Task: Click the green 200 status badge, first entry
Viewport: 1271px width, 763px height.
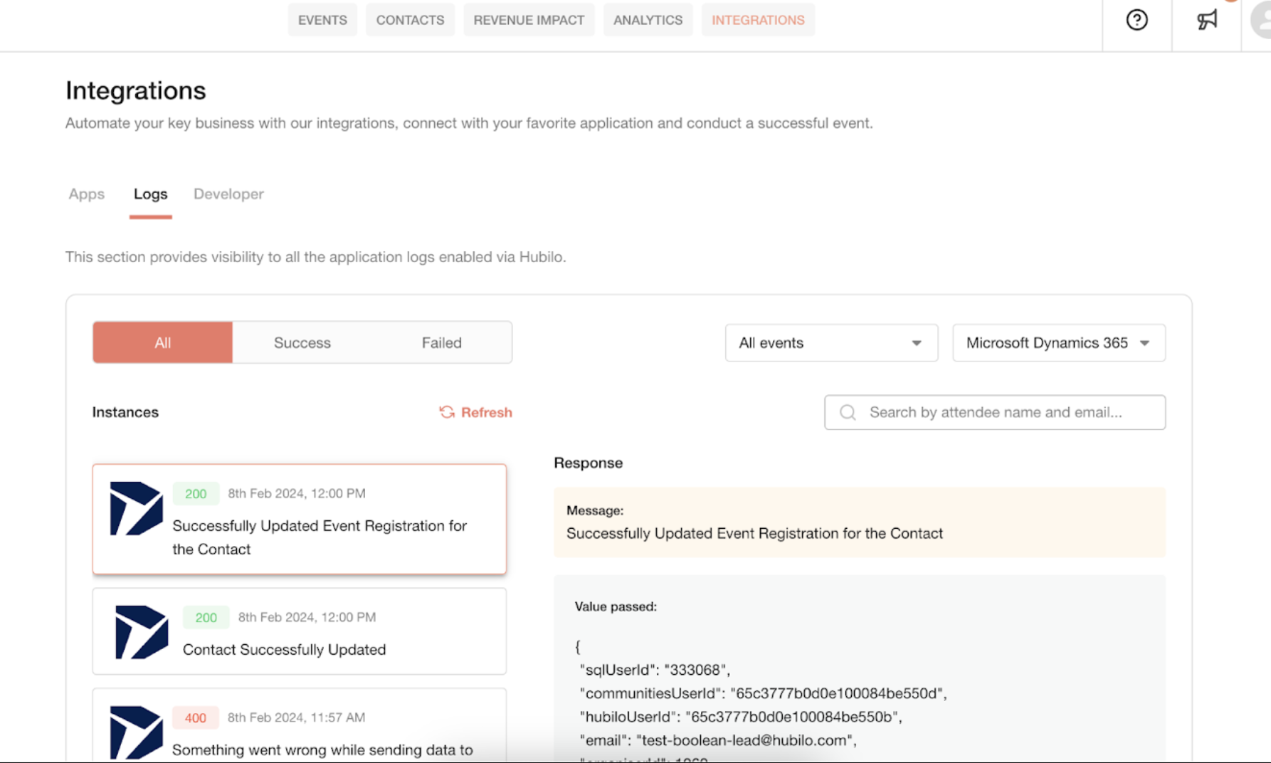Action: coord(196,494)
